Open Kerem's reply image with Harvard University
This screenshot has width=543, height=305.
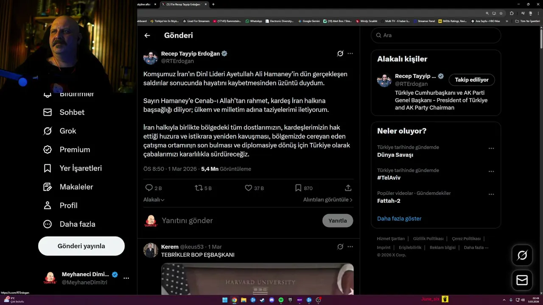point(257,279)
